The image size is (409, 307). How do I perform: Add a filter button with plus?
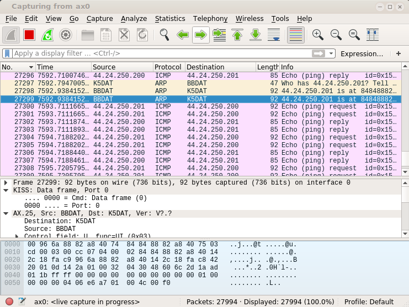point(399,53)
